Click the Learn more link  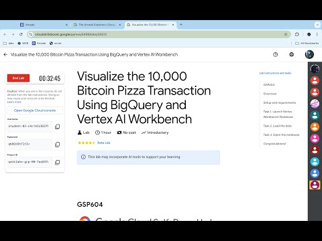[x=14, y=102]
